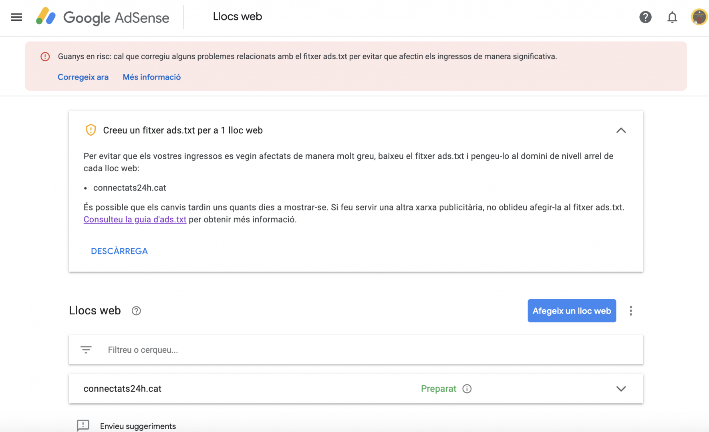Open the account profile avatar
This screenshot has width=709, height=432.
point(699,17)
